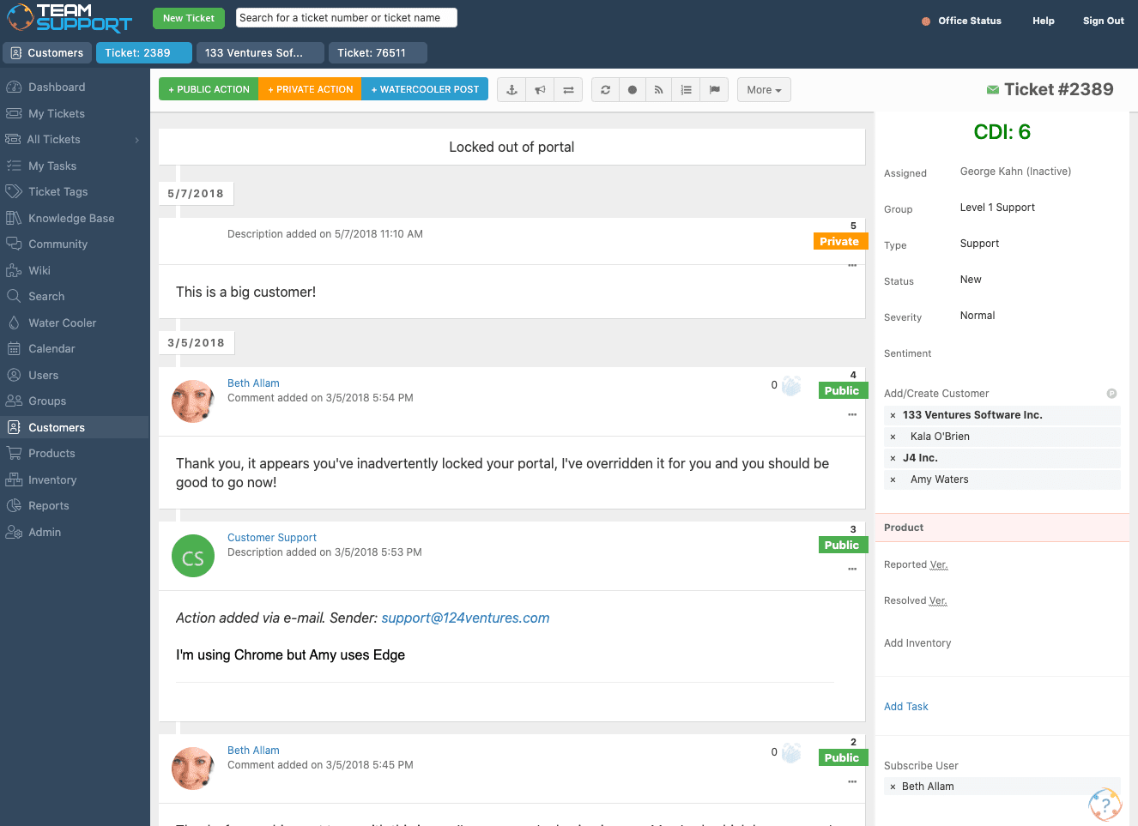The image size is (1138, 826).
Task: Remove J4 Inc. from the customers list
Action: click(x=893, y=458)
